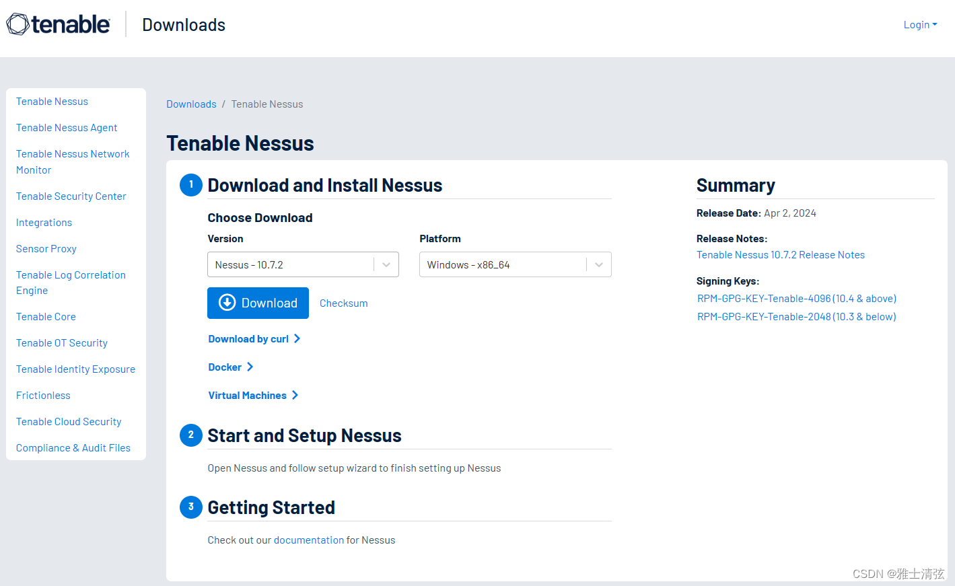The height and width of the screenshot is (586, 955).
Task: Click the Release Date Apr 2, 2024 text
Action: tap(756, 213)
